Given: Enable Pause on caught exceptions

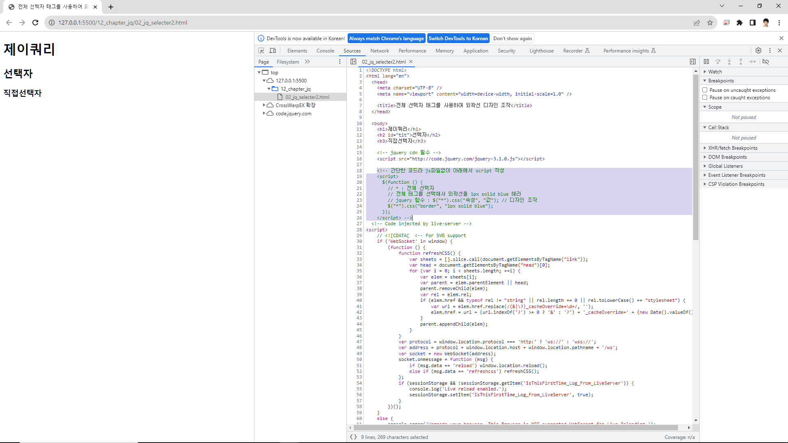Looking at the screenshot, I should click(x=705, y=98).
